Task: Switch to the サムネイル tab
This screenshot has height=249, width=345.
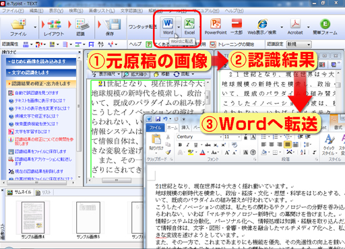Action: pyautogui.click(x=20, y=192)
